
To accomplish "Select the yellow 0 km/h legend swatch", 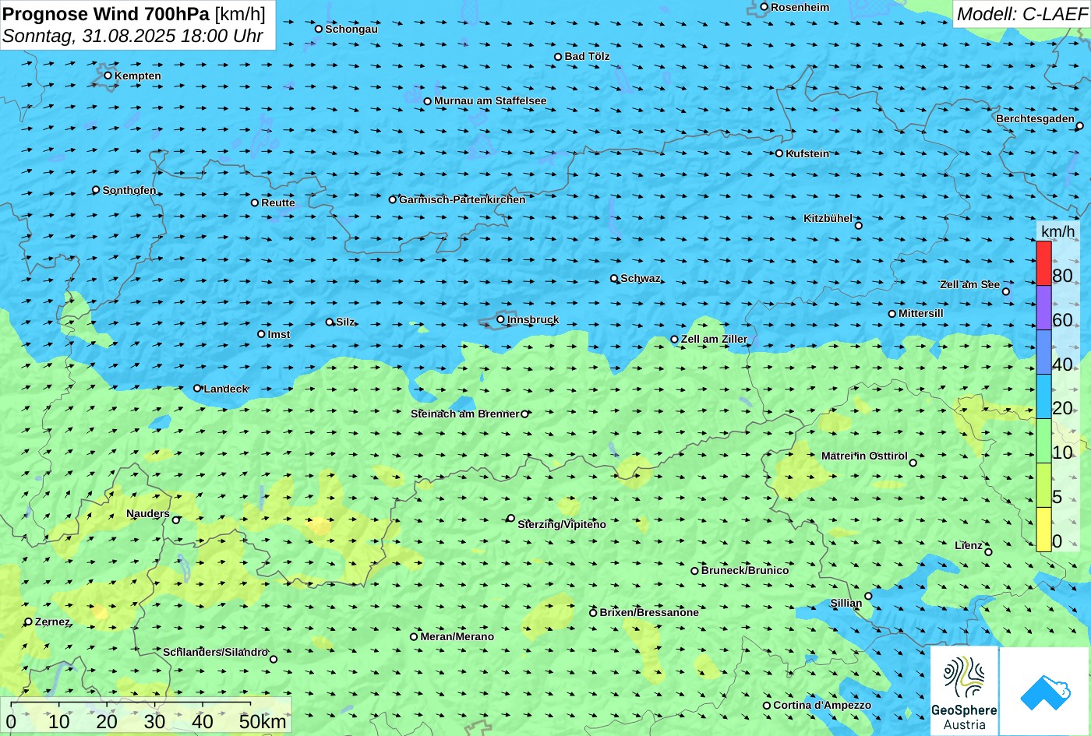I will tap(1043, 530).
